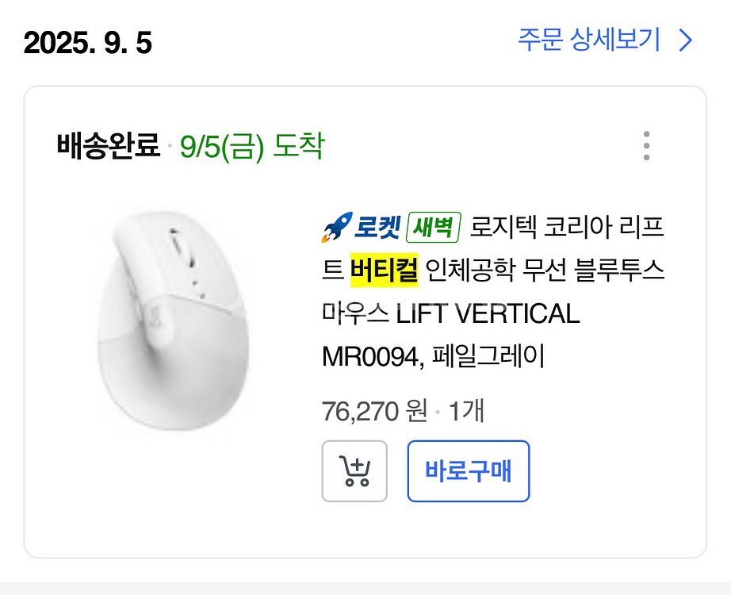The width and height of the screenshot is (731, 595).
Task: Expand order details via the arrow chevron
Action: tap(683, 40)
